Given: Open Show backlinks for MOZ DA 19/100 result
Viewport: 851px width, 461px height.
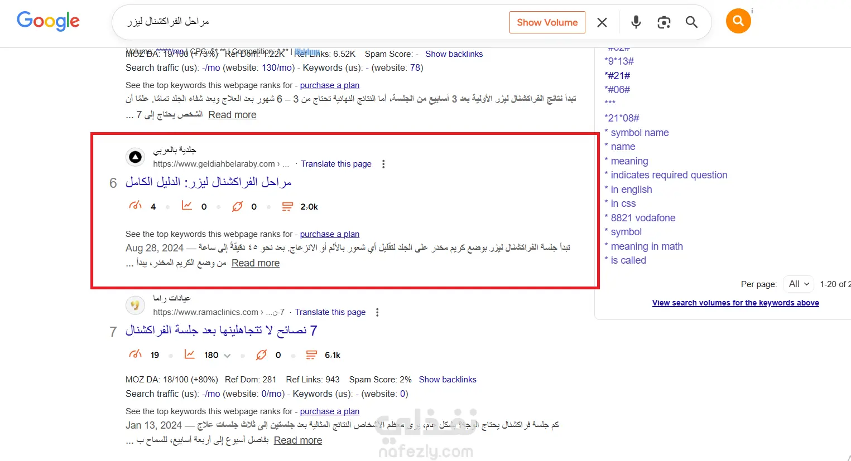Looking at the screenshot, I should tap(454, 54).
